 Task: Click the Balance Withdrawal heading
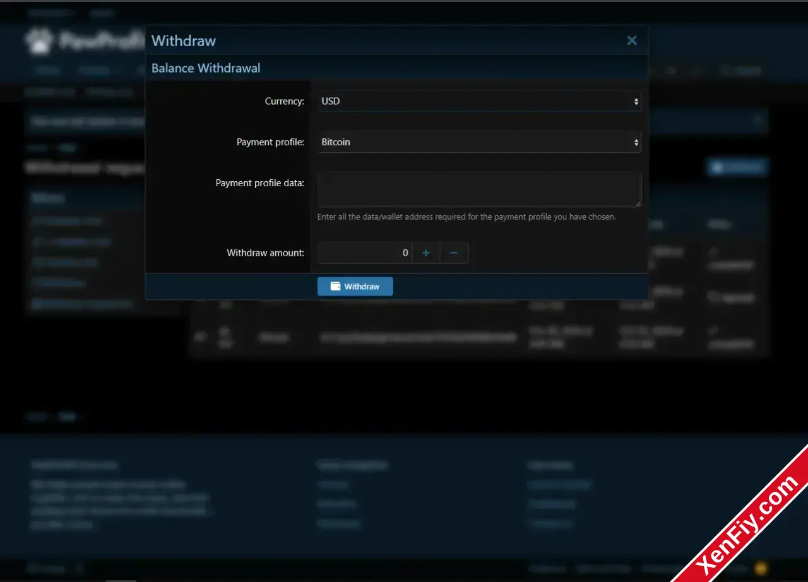click(206, 68)
